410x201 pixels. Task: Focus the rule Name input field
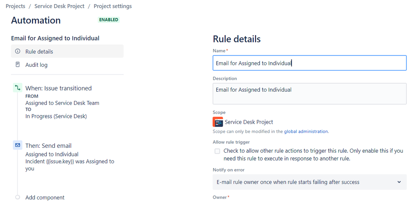(309, 63)
